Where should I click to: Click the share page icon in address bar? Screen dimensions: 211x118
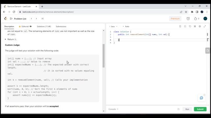181,12
